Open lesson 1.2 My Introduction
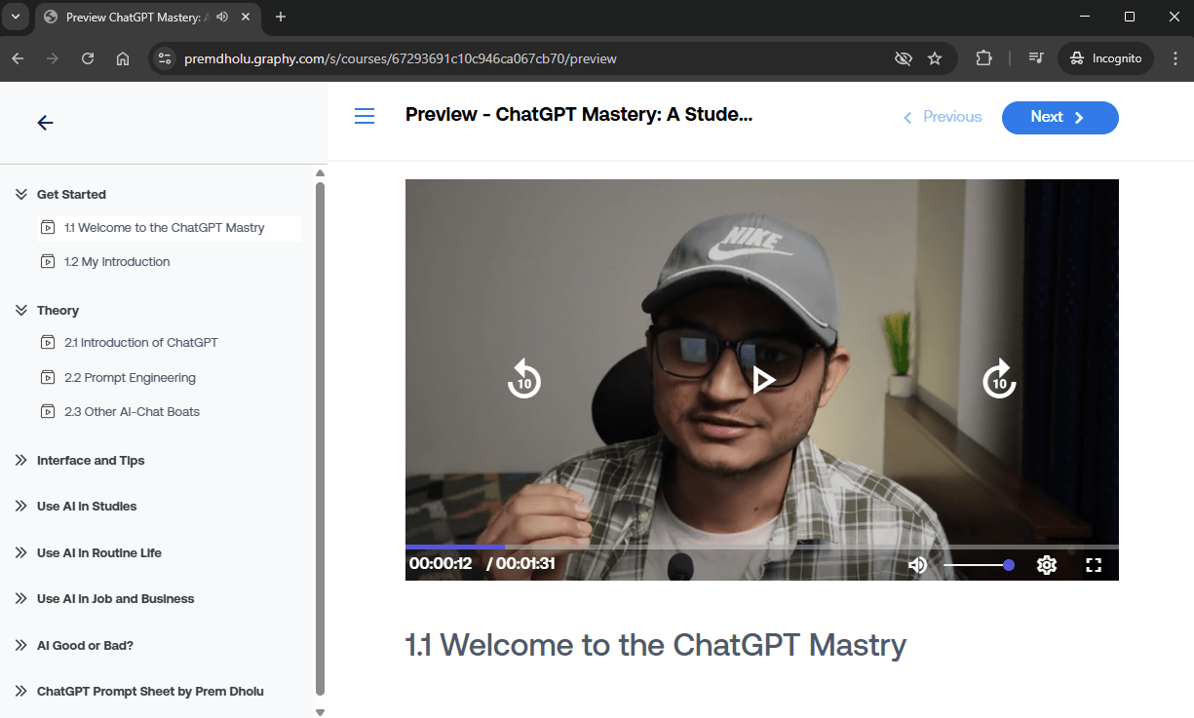This screenshot has height=718, width=1194. pos(116,262)
